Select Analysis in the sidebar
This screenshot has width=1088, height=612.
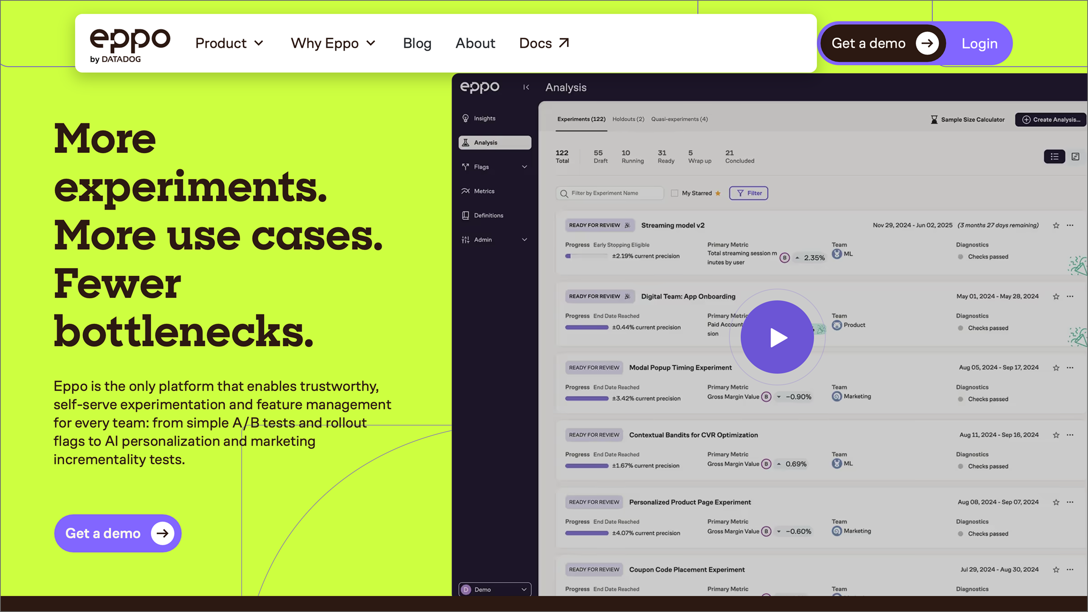[x=495, y=142]
